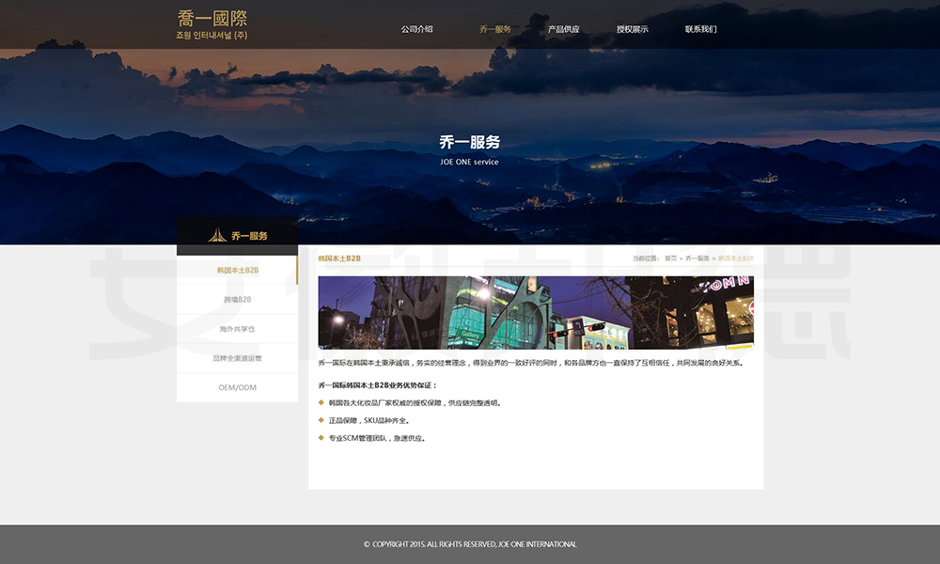This screenshot has width=940, height=564.
Task: Go to 产品供应 navigation item
Action: pos(564,29)
